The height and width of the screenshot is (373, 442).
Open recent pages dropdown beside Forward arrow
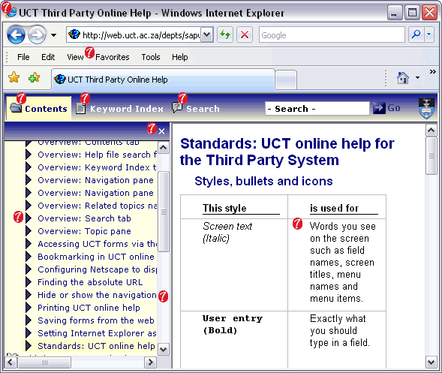pyautogui.click(x=53, y=35)
